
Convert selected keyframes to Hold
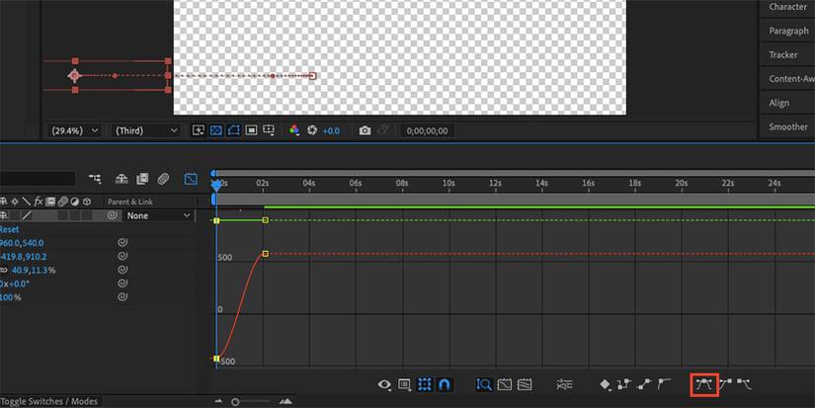[623, 384]
